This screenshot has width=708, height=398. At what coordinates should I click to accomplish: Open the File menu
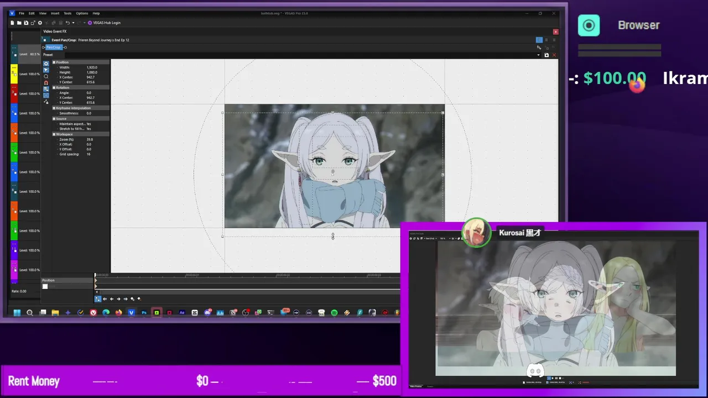coord(22,13)
